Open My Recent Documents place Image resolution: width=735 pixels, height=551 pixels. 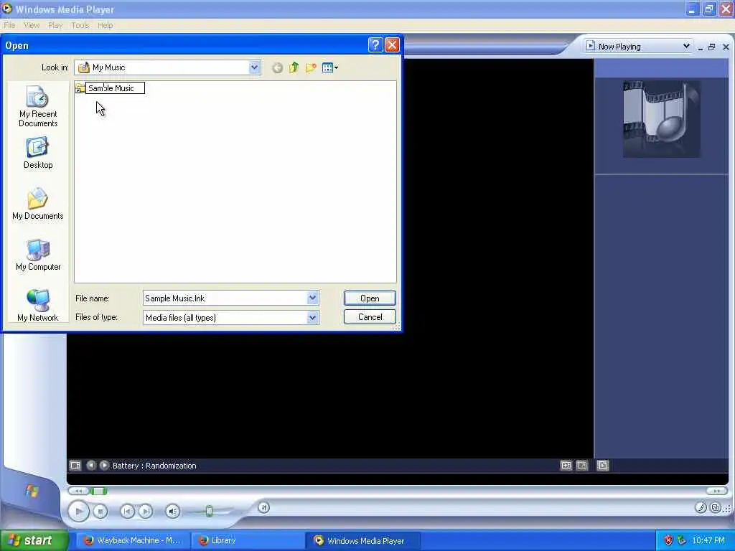click(x=38, y=106)
